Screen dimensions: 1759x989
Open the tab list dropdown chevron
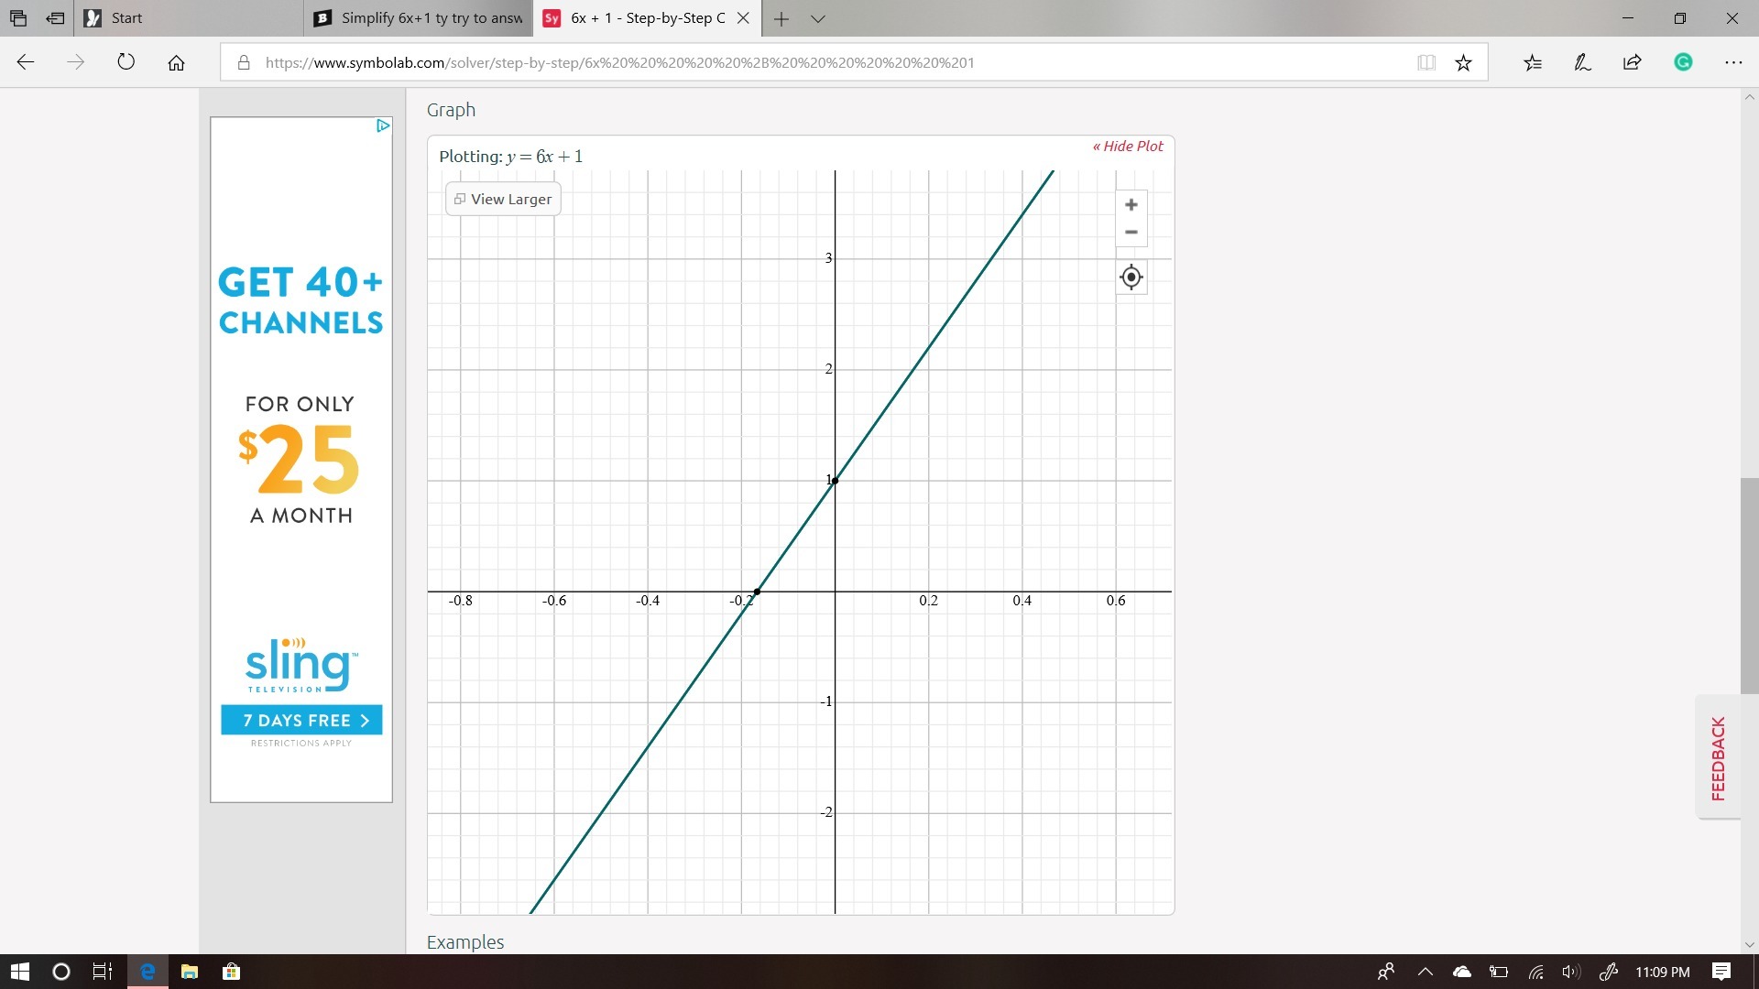(x=818, y=18)
